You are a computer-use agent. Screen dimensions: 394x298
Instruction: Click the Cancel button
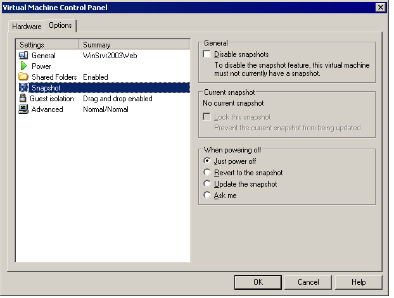coord(308,282)
